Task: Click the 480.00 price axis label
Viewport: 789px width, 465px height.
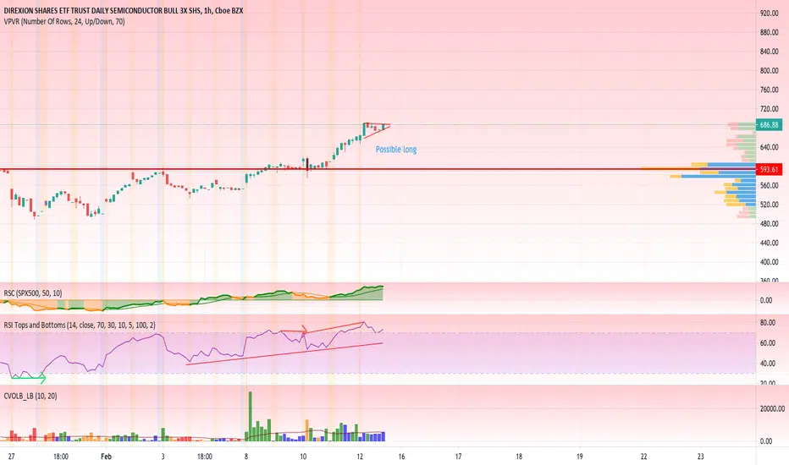Action: (769, 224)
